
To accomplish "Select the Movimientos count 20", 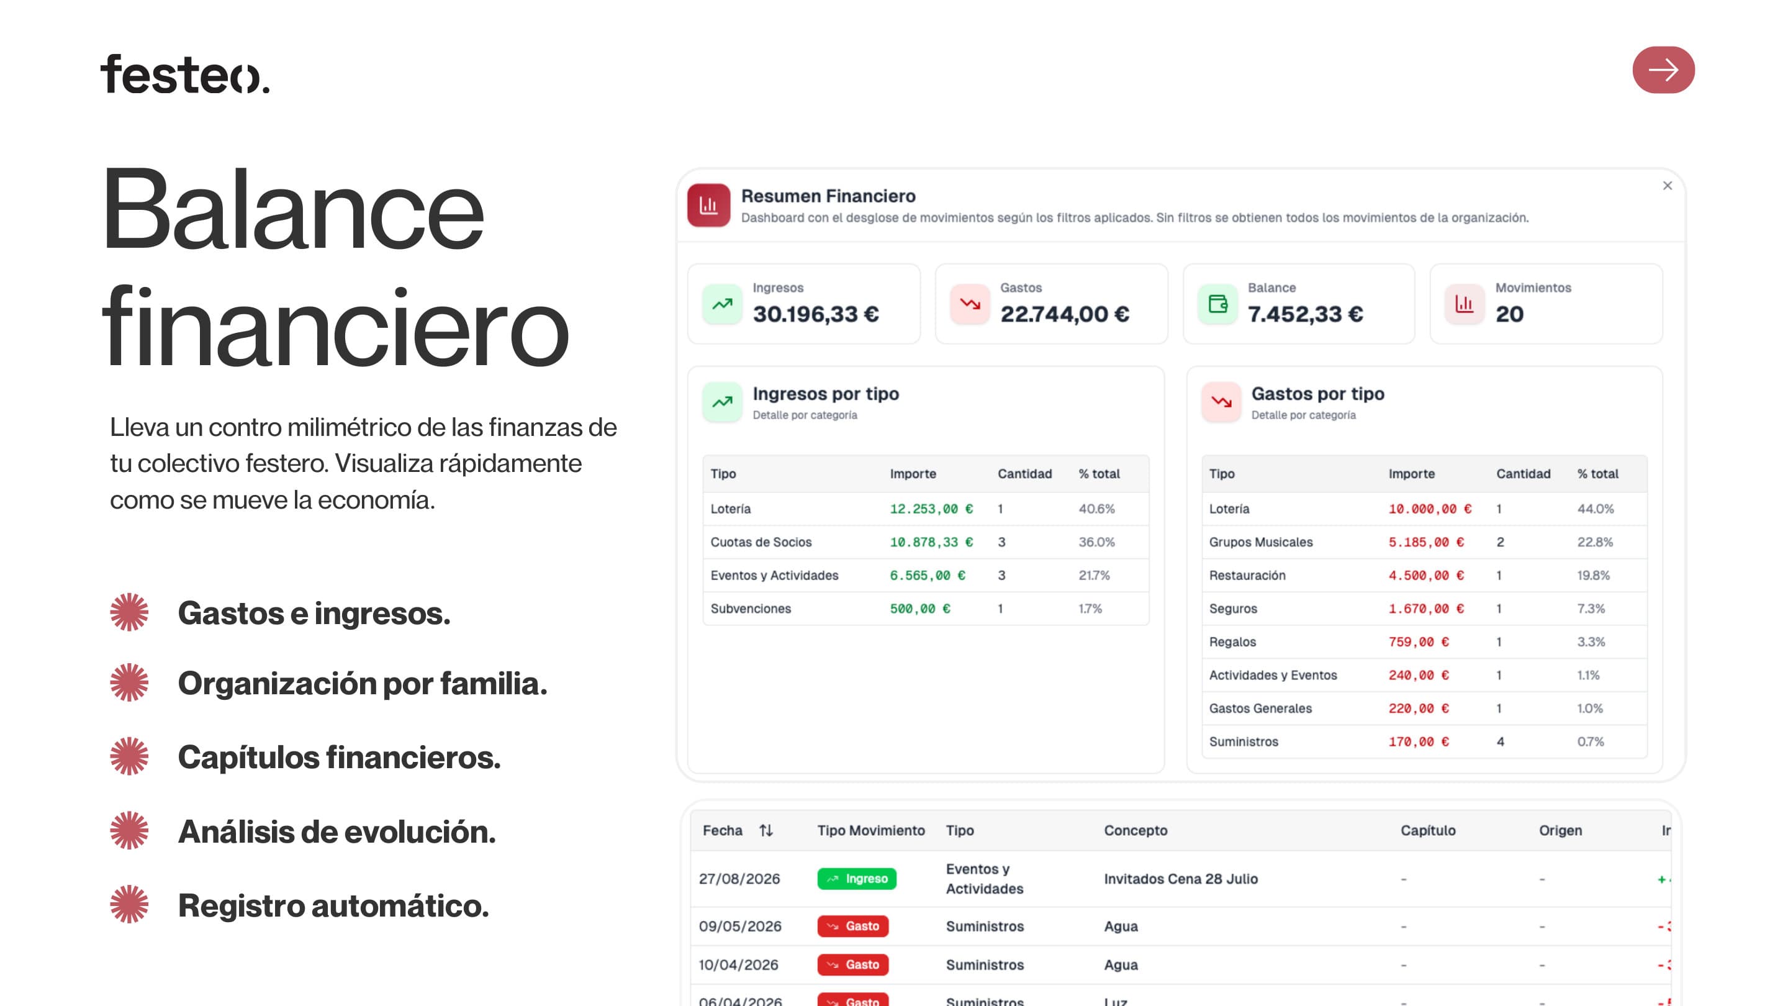I will tap(1509, 314).
